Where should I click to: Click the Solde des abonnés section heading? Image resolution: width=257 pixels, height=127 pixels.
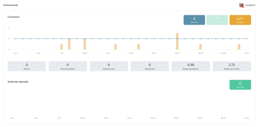pos(18,82)
